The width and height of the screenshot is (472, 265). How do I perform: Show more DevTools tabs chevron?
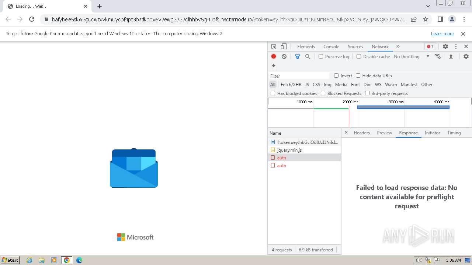click(x=398, y=46)
